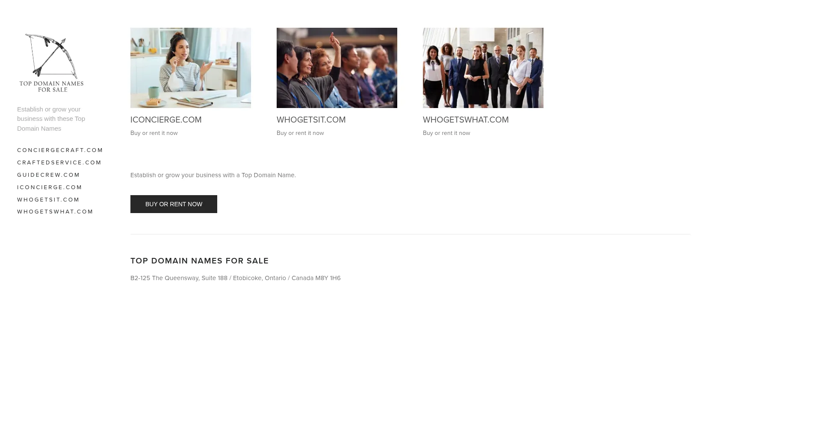Click the TOP DOMAIN NAMES FOR SALE footer heading
Screen dimensions: 821x424
[x=200, y=261]
